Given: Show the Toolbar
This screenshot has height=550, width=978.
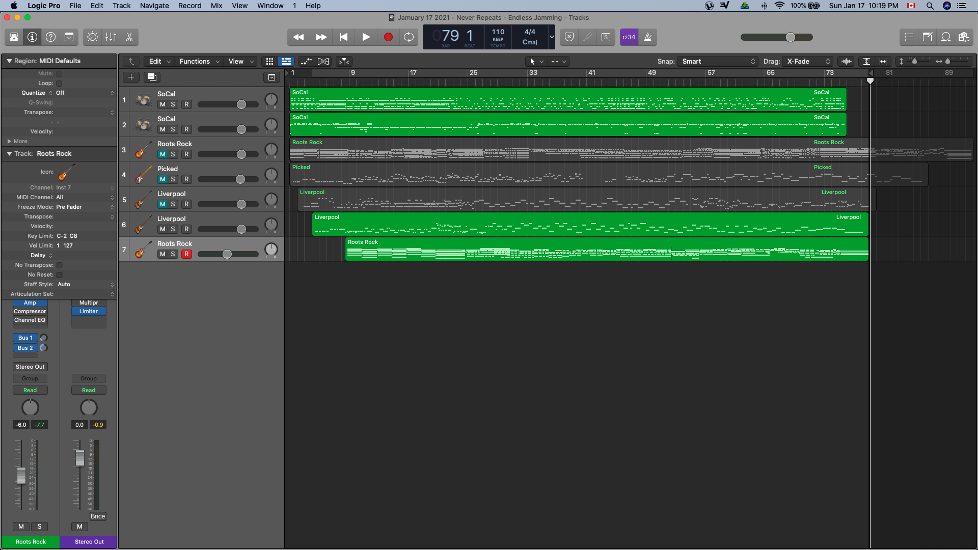Looking at the screenshot, I should (69, 37).
